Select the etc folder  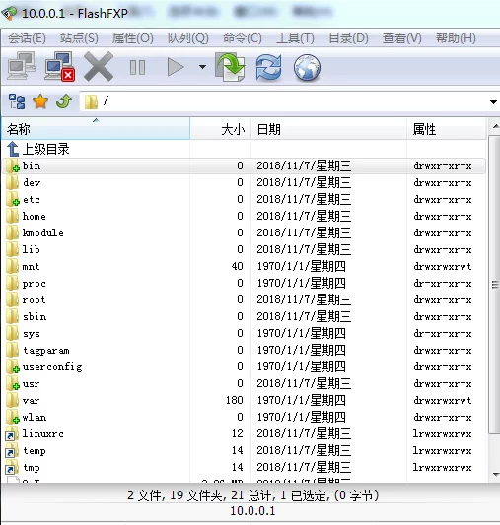(x=244, y=199)
